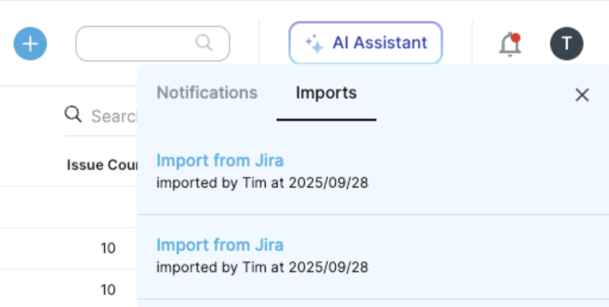Open the AI Assistant
Screen dimensions: 609x307
click(x=365, y=43)
